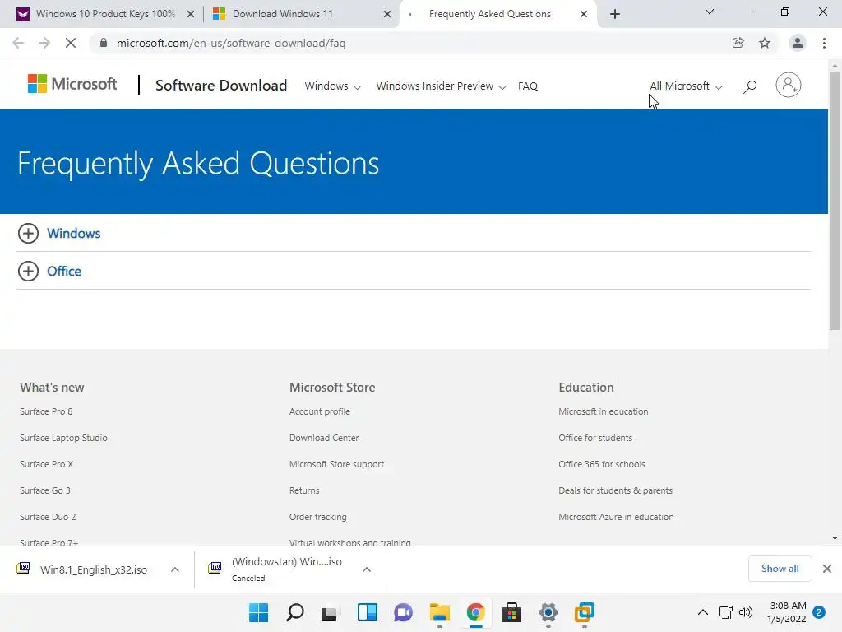Open the network tray icon
This screenshot has height=632, width=842.
point(725,612)
